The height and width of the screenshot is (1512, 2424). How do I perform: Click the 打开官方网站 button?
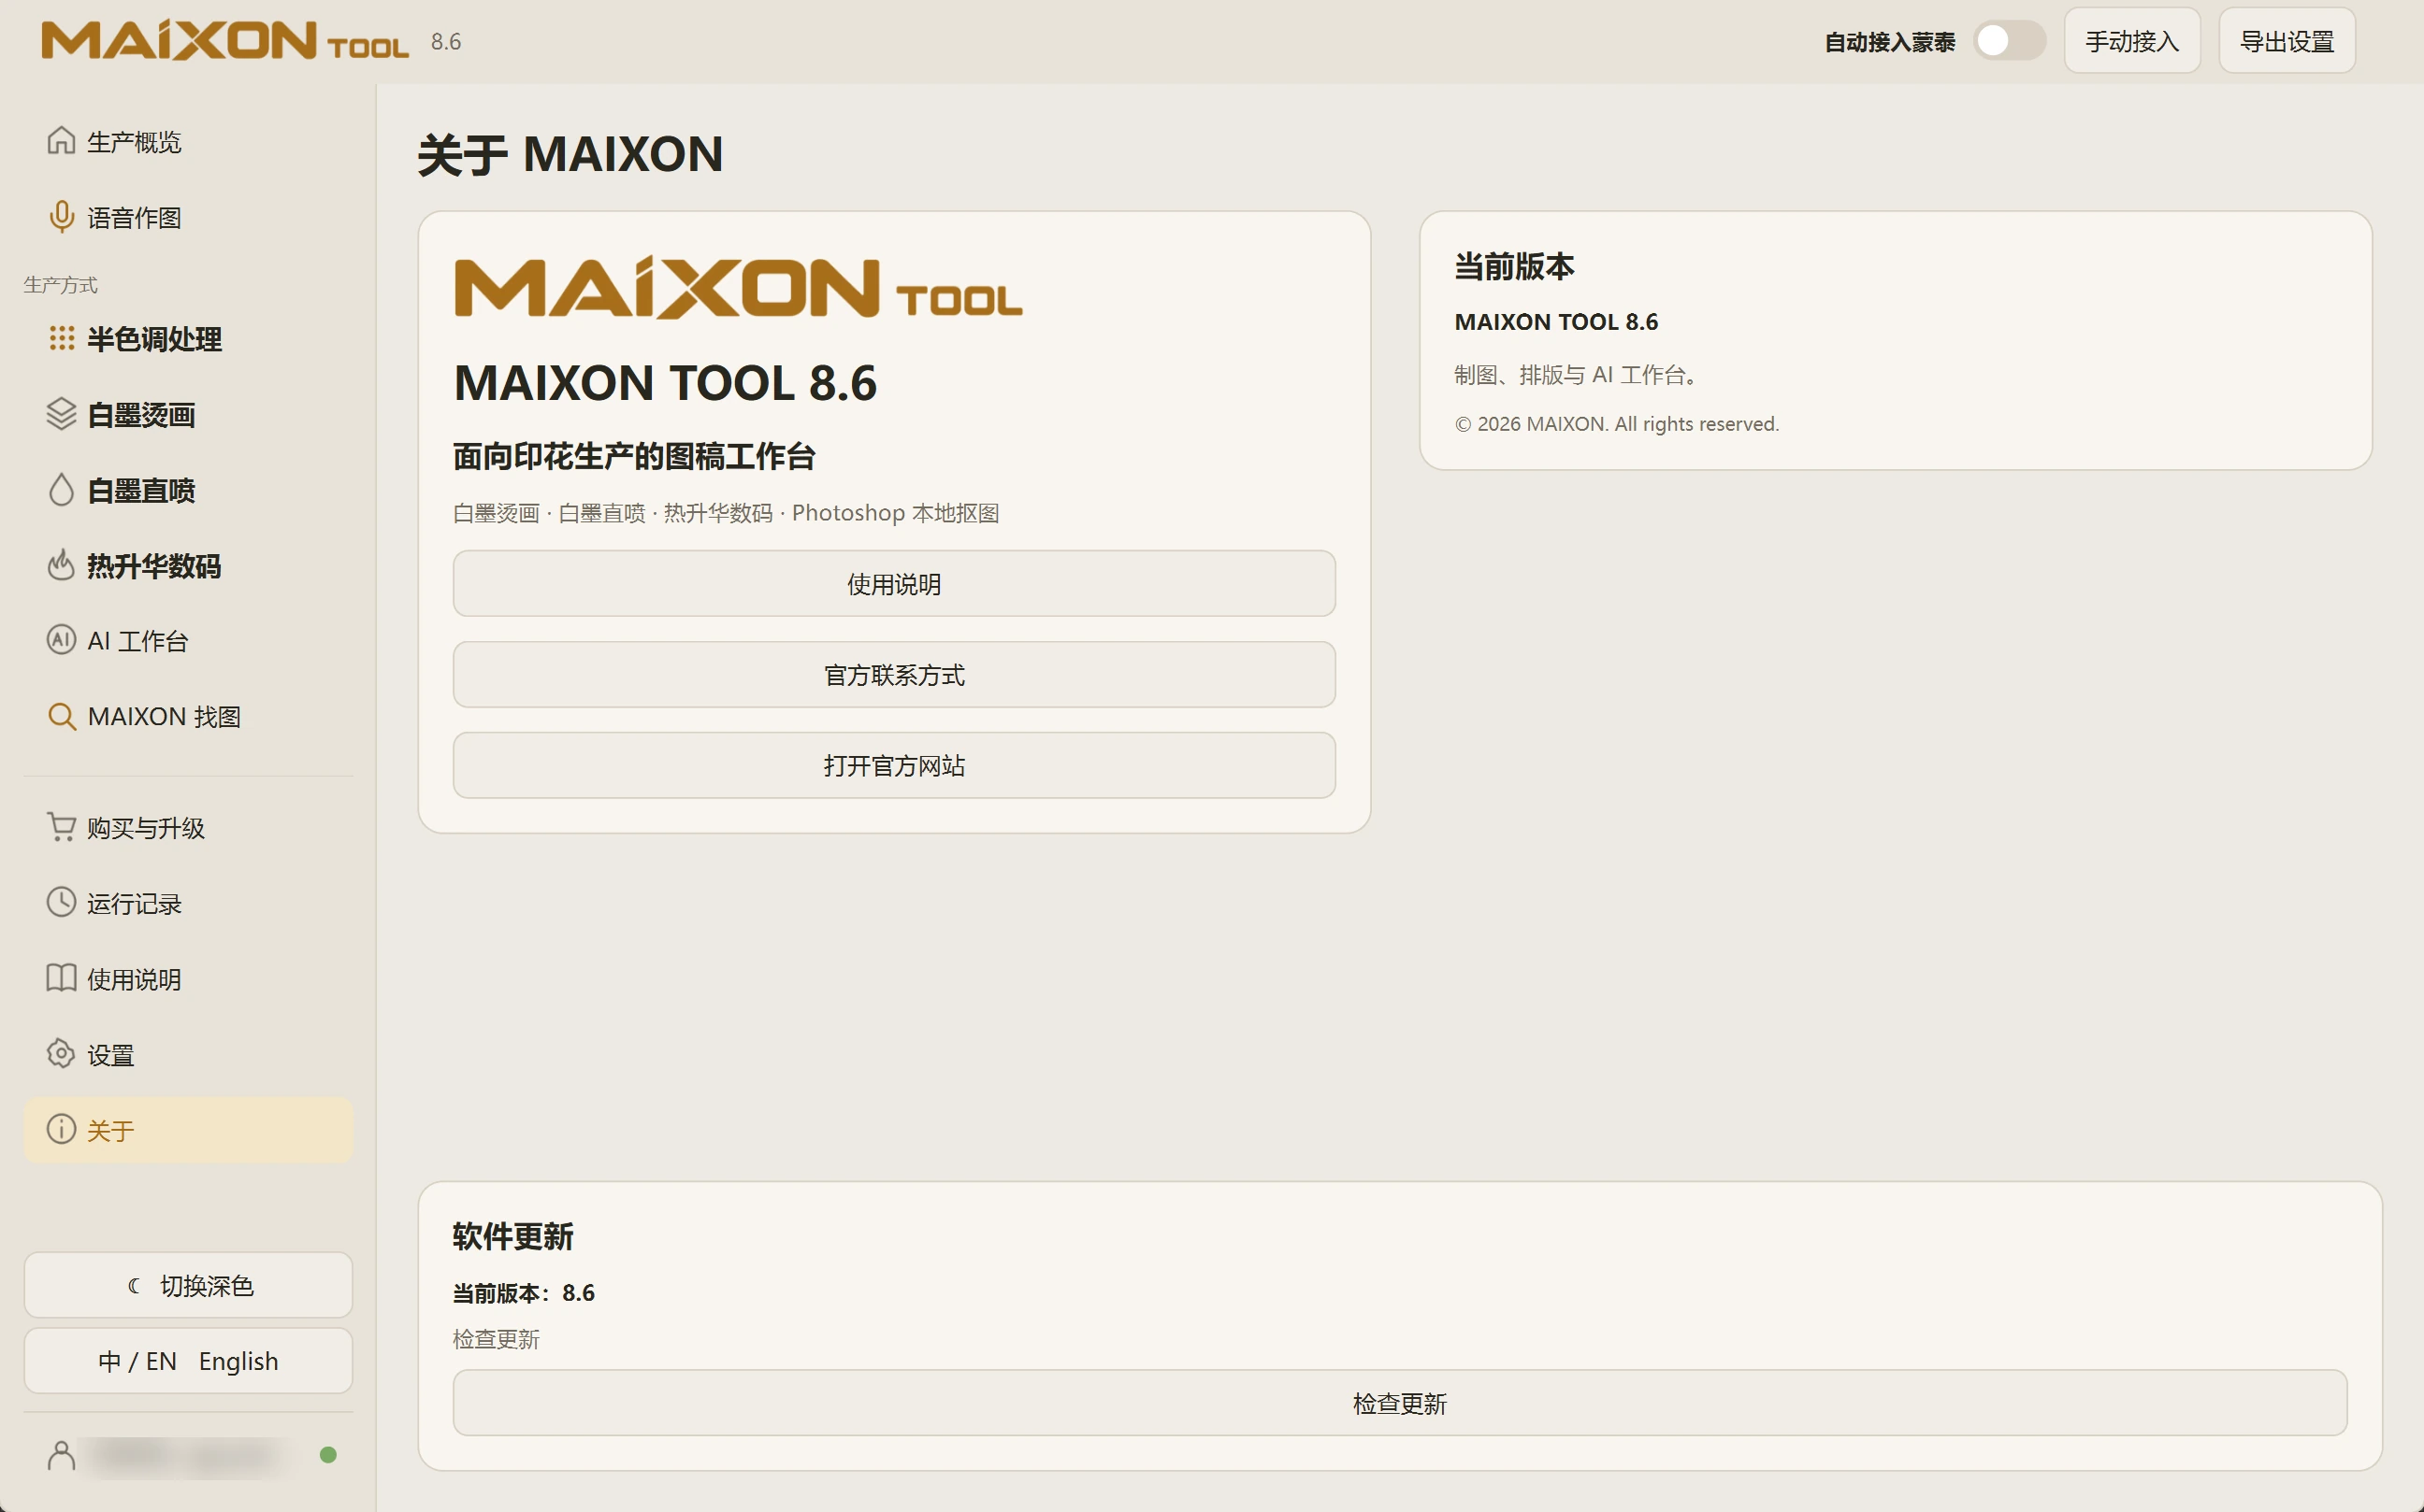pyautogui.click(x=894, y=765)
